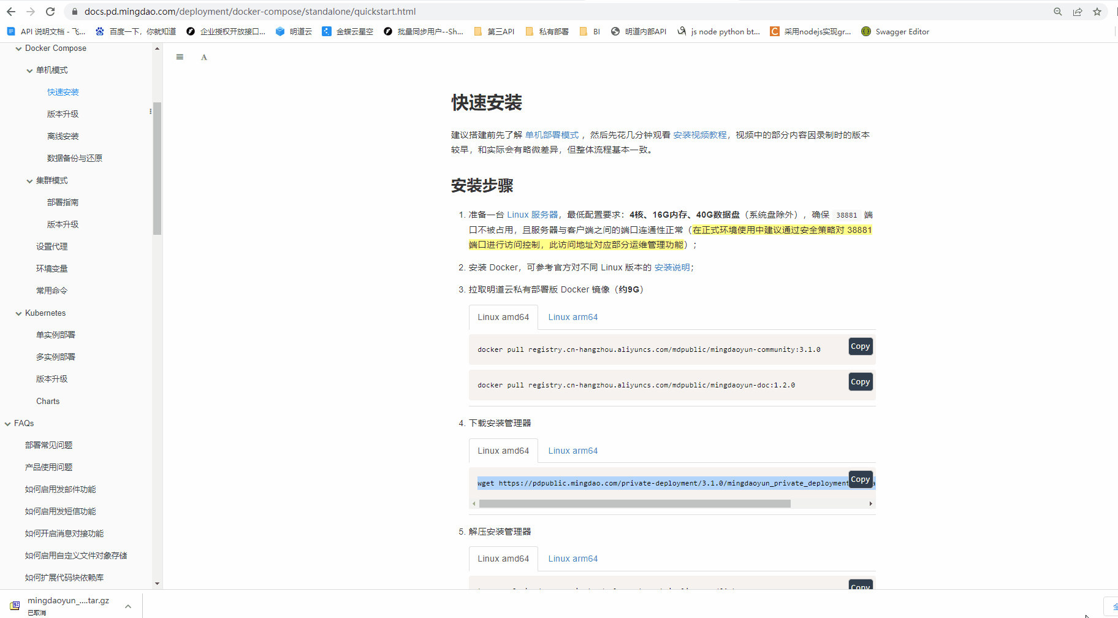Image resolution: width=1118 pixels, height=618 pixels.
Task: Open the 安装视频教程 link
Action: pos(699,135)
